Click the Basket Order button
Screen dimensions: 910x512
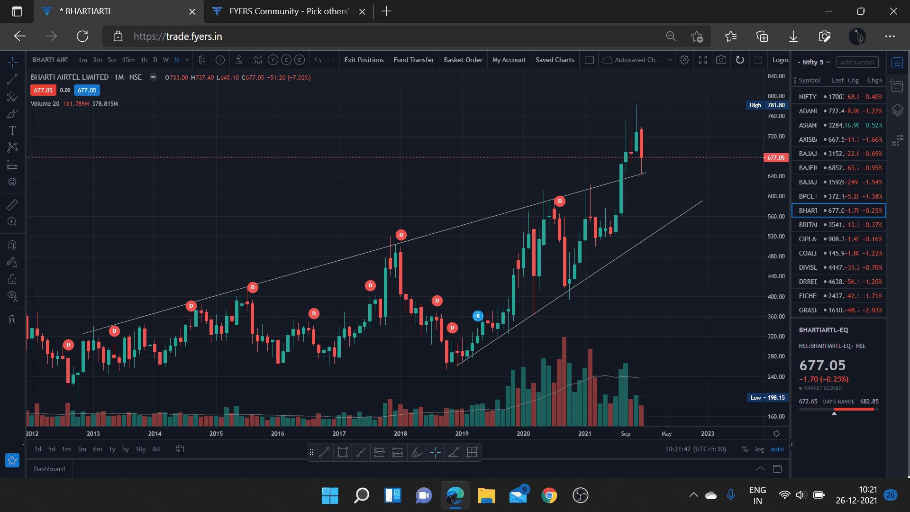463,60
